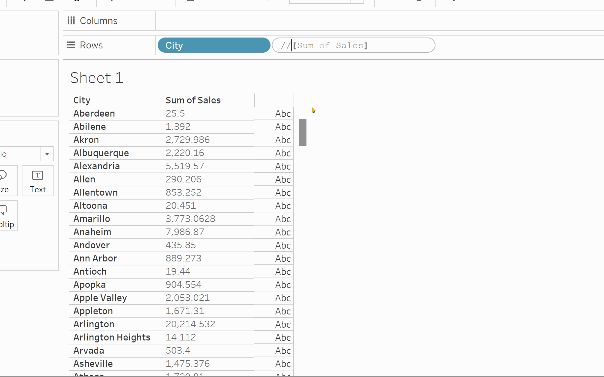Click the Text button on the Marks card
The image size is (604, 377).
(x=38, y=181)
